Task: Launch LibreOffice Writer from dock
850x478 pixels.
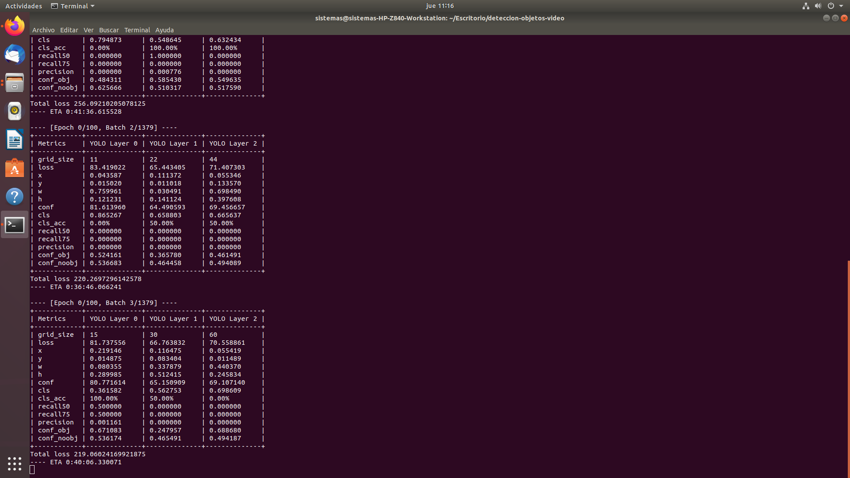Action: click(15, 140)
